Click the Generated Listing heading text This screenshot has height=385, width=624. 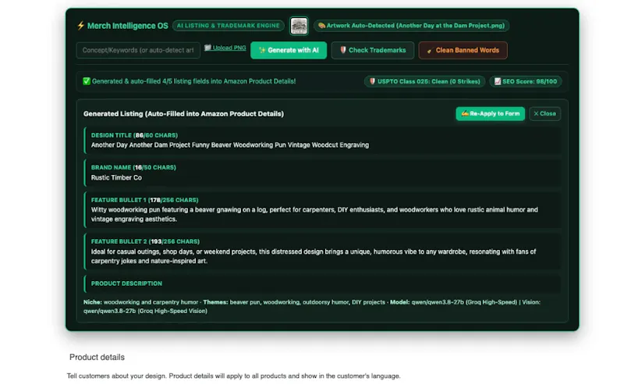click(x=183, y=114)
